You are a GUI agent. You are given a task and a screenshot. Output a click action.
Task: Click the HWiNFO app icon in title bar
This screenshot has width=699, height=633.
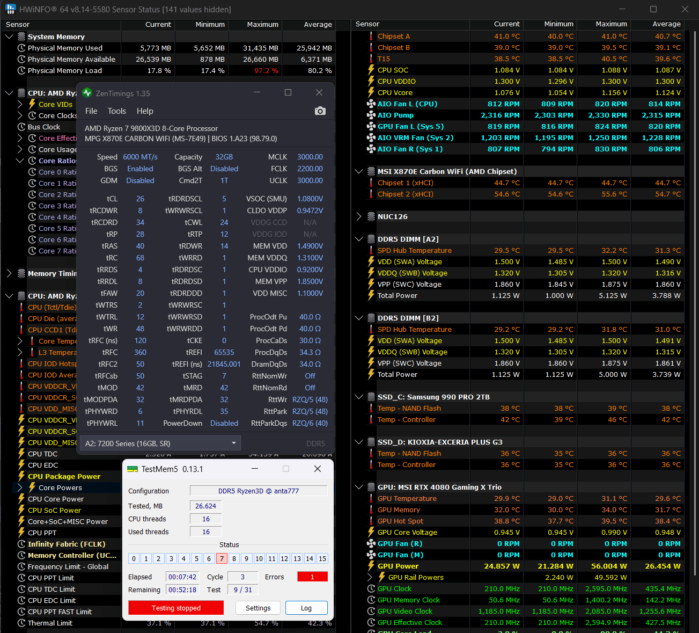tap(10, 9)
